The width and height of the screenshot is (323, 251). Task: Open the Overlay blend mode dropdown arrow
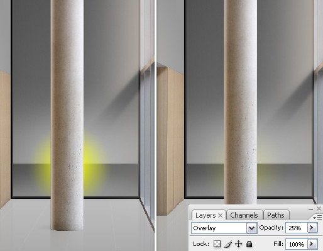[x=251, y=228]
